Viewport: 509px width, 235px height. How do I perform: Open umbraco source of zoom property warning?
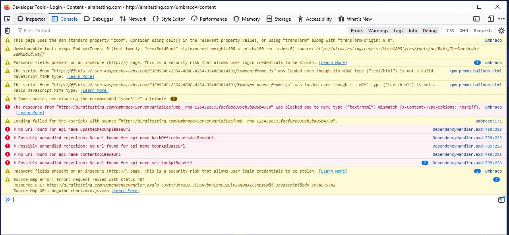pyautogui.click(x=493, y=40)
